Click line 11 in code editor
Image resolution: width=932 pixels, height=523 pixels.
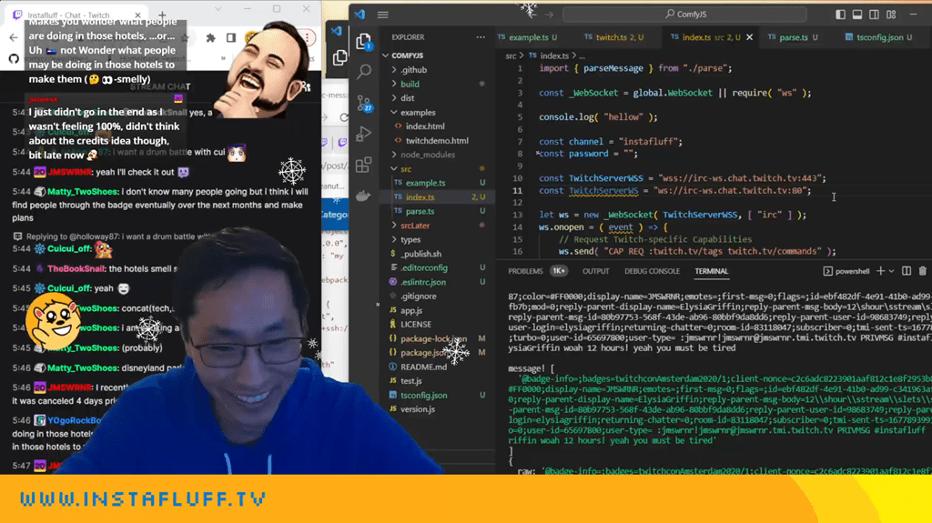coord(714,191)
